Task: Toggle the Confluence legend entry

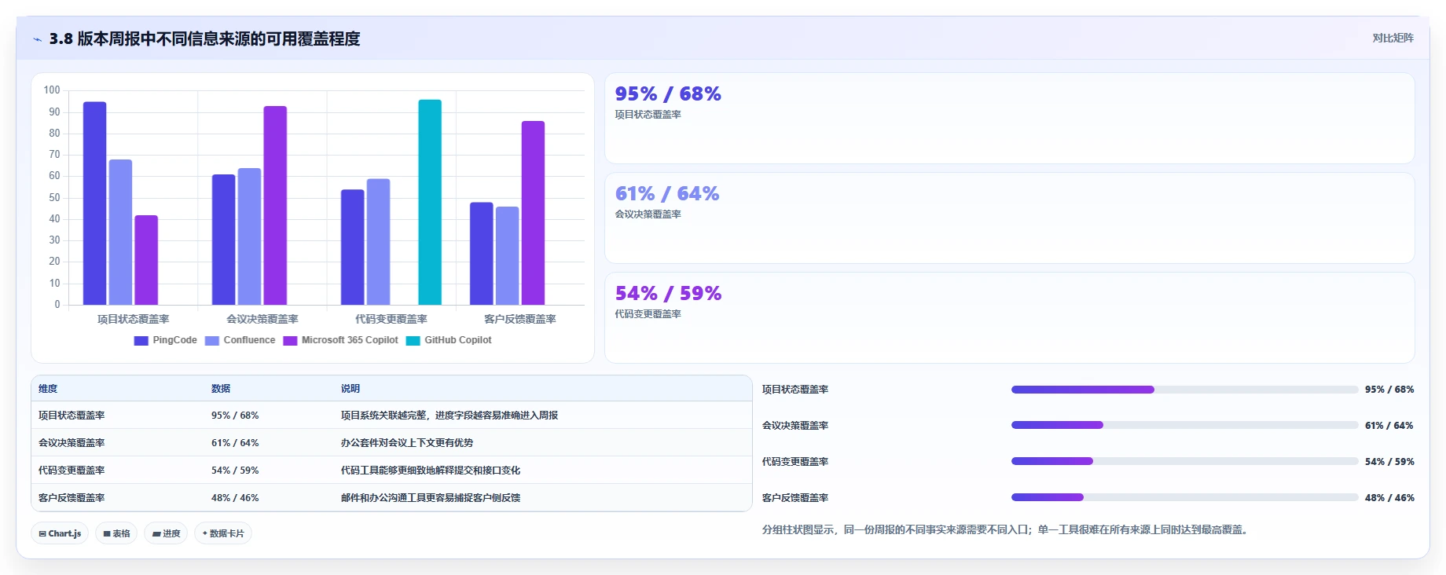Action: click(x=240, y=340)
